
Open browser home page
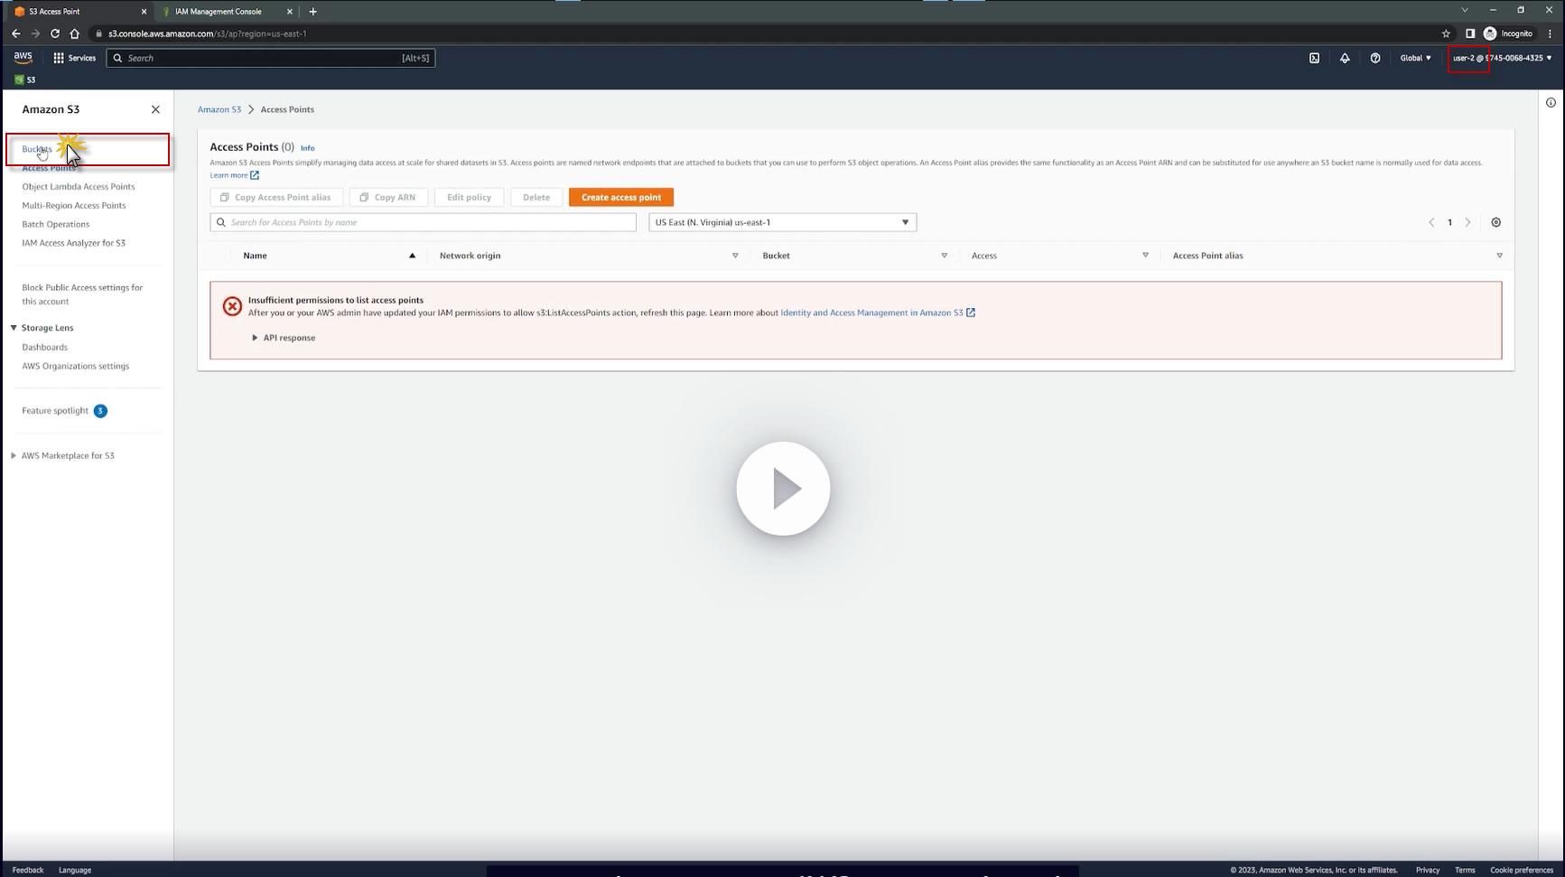point(75,33)
